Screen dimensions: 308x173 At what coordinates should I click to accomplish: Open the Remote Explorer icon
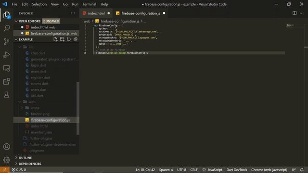[6, 68]
